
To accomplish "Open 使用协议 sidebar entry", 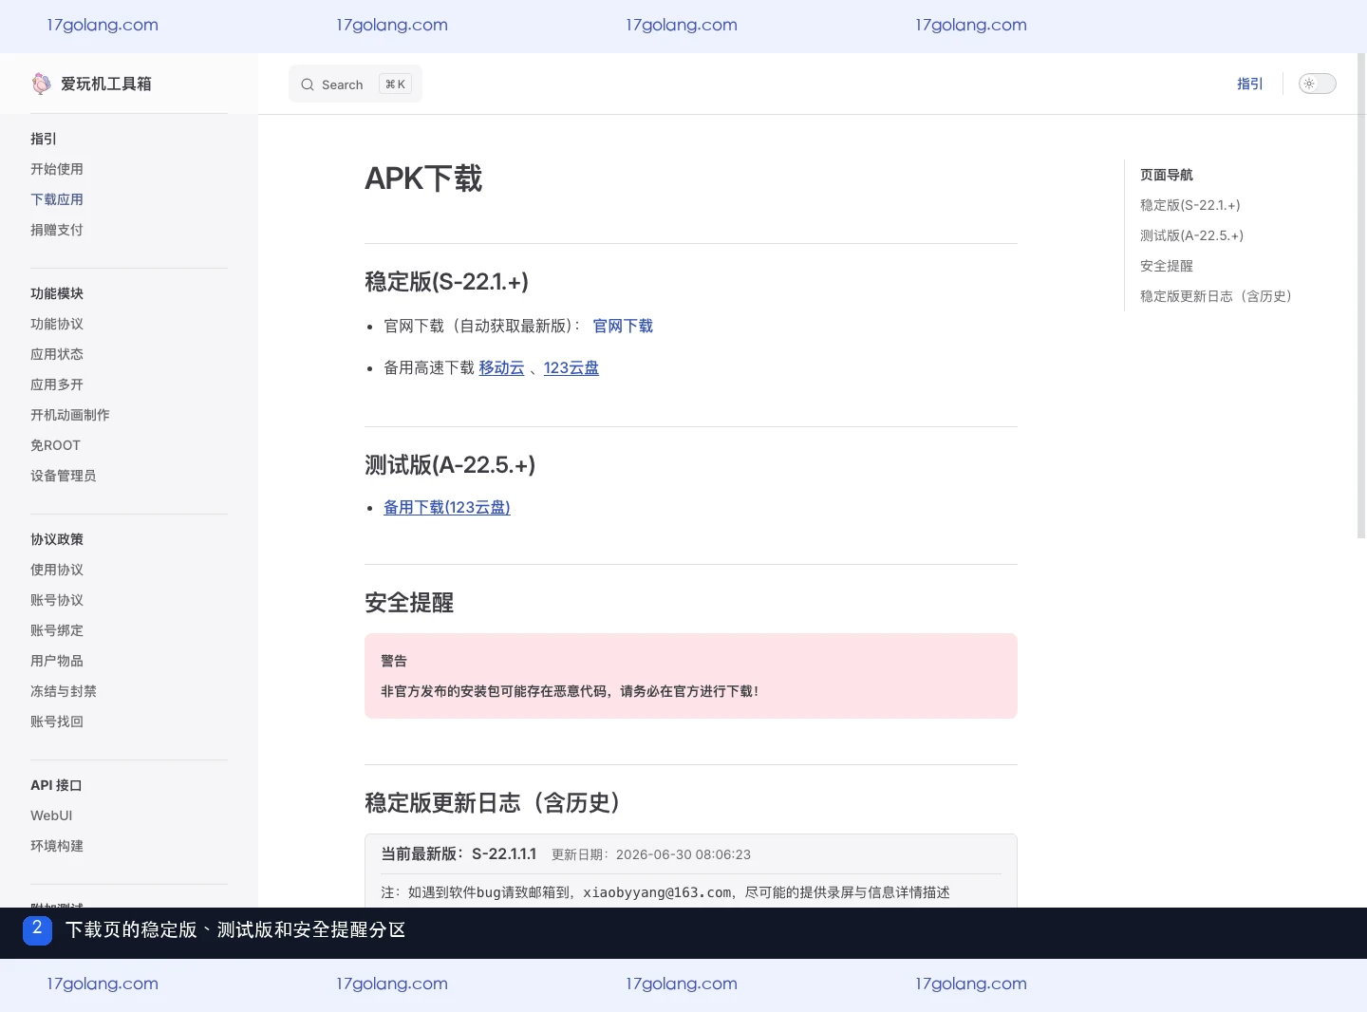I will [x=57, y=570].
